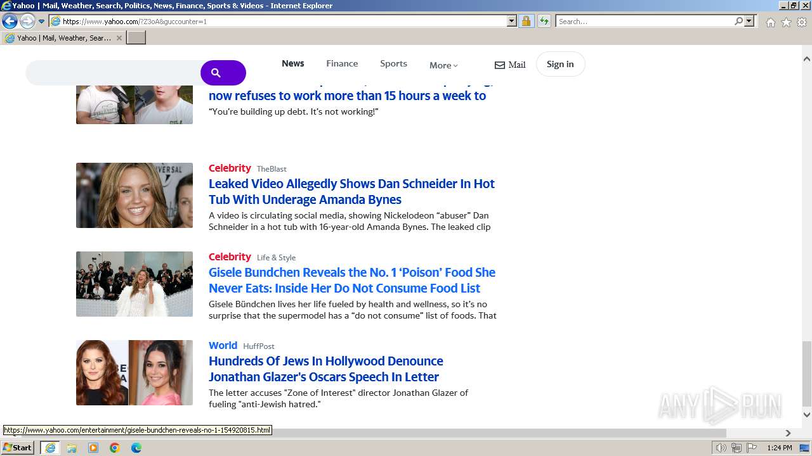The height and width of the screenshot is (456, 812).
Task: Click the World category label
Action: pos(223,345)
